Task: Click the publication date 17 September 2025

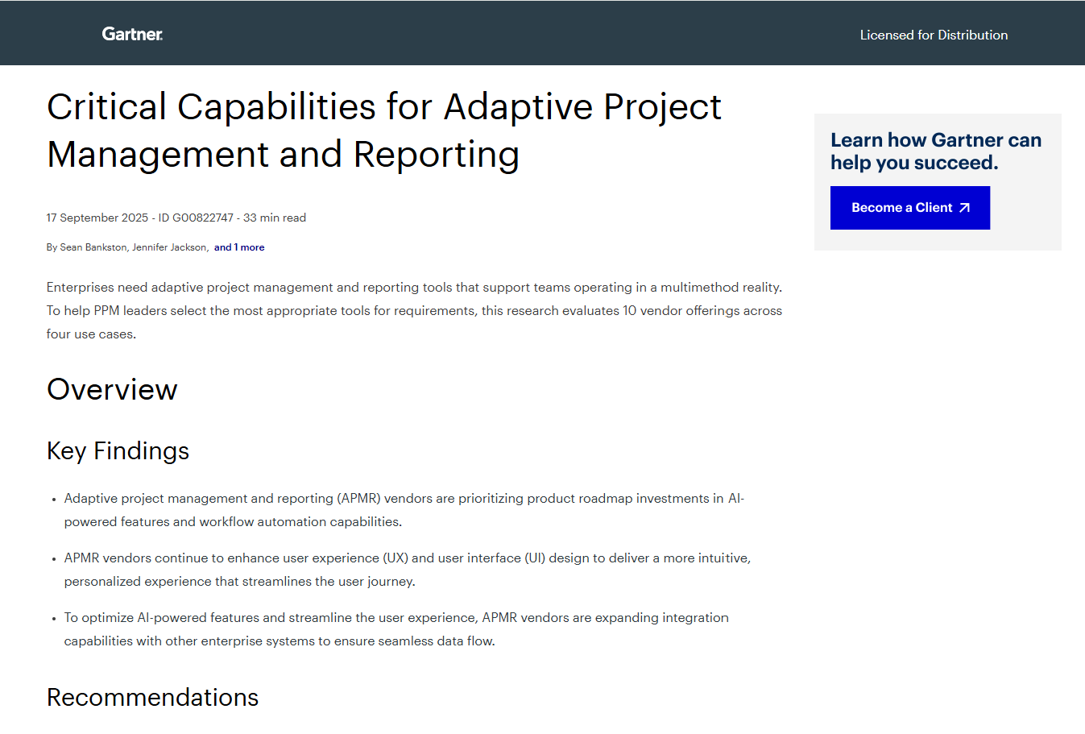Action: (x=95, y=218)
